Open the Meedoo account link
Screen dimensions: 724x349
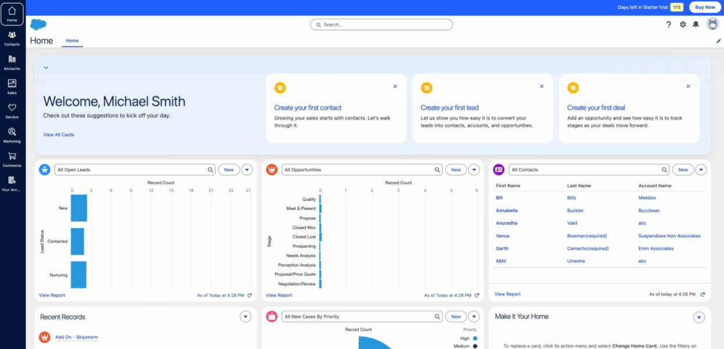[x=647, y=198]
